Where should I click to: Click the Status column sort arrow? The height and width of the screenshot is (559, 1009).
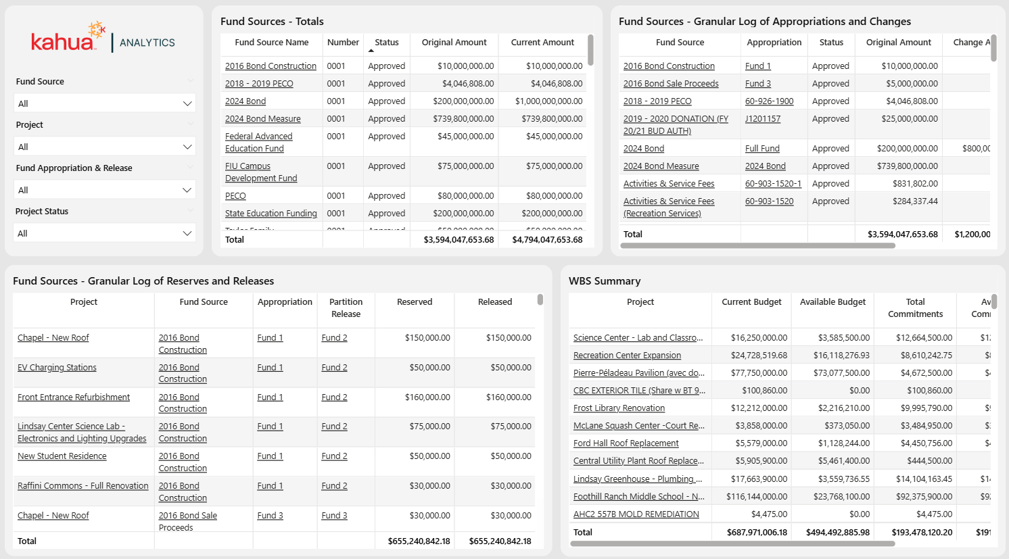(x=371, y=51)
